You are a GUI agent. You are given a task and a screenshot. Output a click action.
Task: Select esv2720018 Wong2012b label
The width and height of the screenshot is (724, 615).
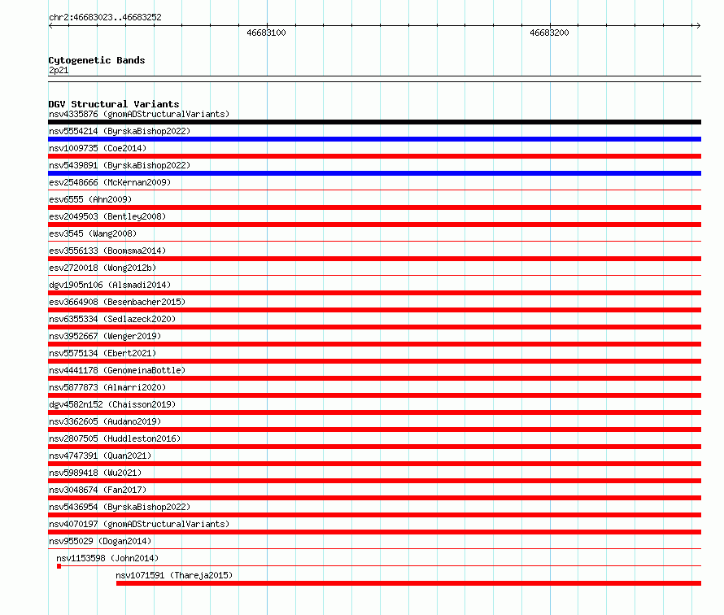click(102, 268)
